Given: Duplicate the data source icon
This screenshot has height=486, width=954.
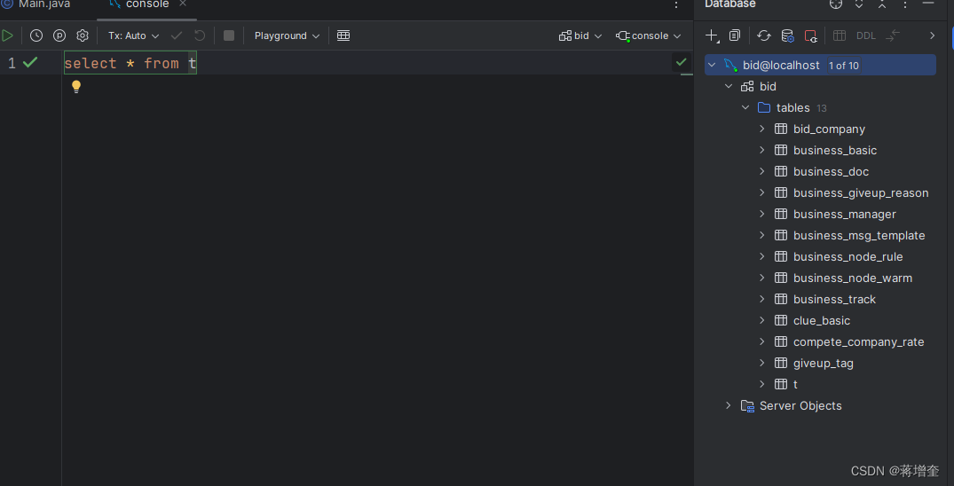Looking at the screenshot, I should coord(735,35).
